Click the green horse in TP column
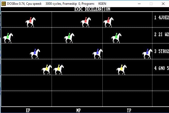 [x=116, y=38]
